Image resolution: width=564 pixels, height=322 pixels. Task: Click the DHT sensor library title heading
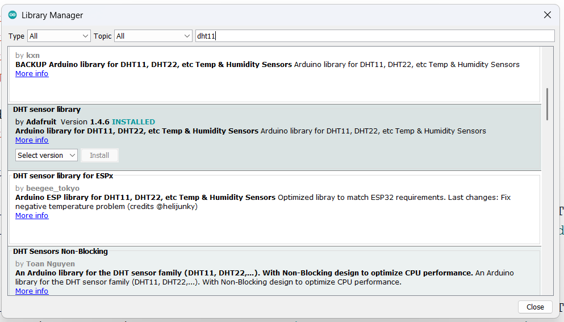click(x=47, y=109)
